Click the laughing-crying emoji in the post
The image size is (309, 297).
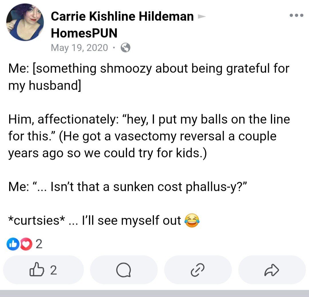(192, 220)
